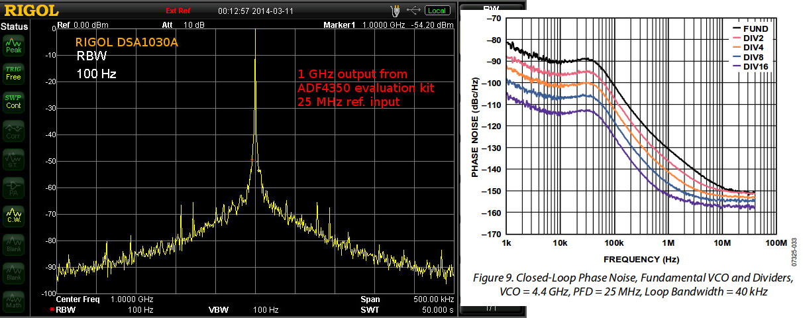Viewport: 803px width, 318px height.
Task: Click the time and date readout
Action: tap(254, 11)
